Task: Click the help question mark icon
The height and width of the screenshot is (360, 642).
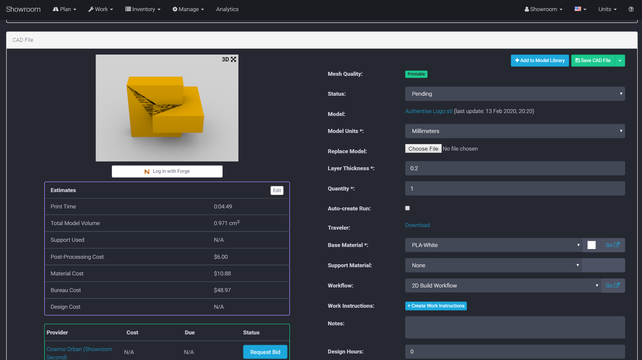Action: pyautogui.click(x=631, y=9)
